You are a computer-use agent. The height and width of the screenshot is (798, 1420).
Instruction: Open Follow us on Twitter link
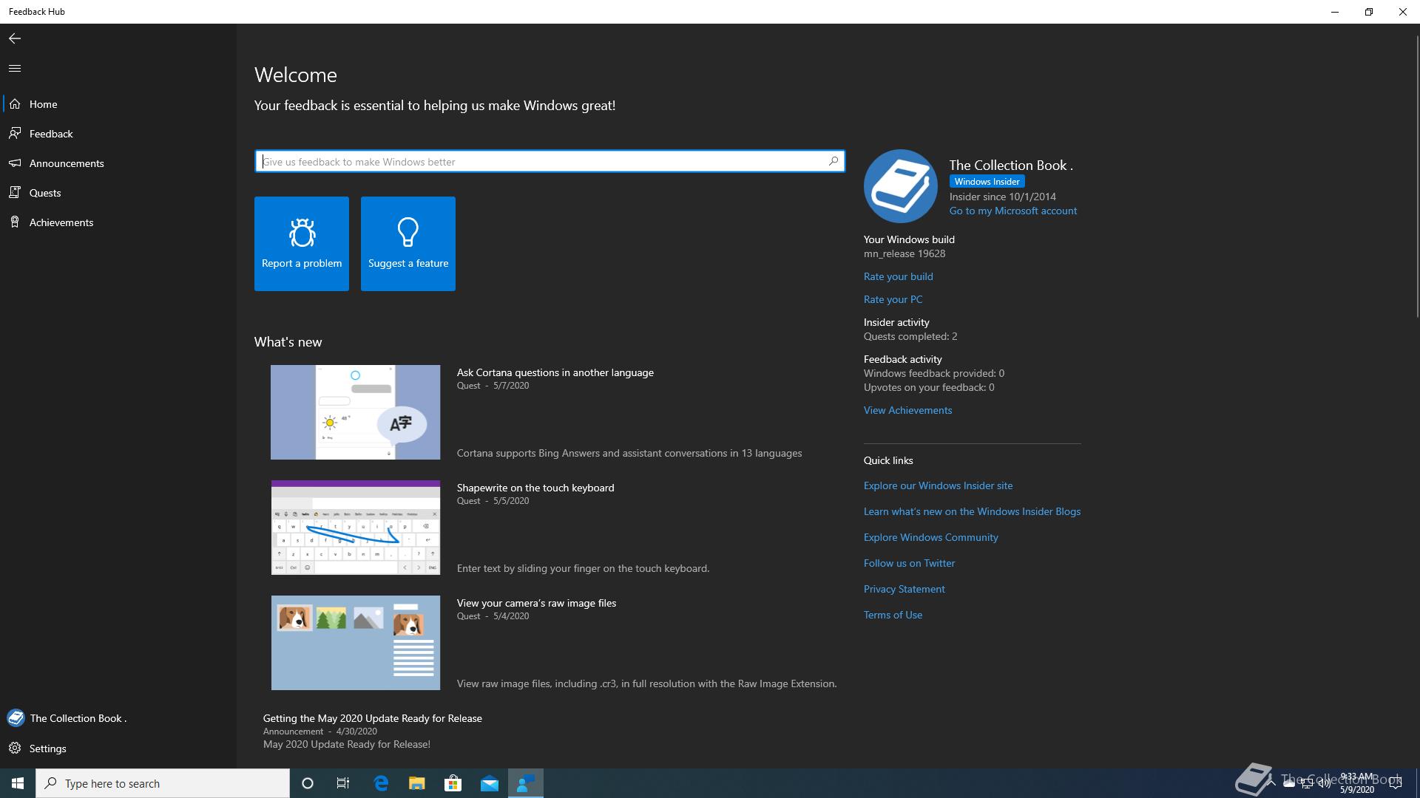pyautogui.click(x=909, y=563)
